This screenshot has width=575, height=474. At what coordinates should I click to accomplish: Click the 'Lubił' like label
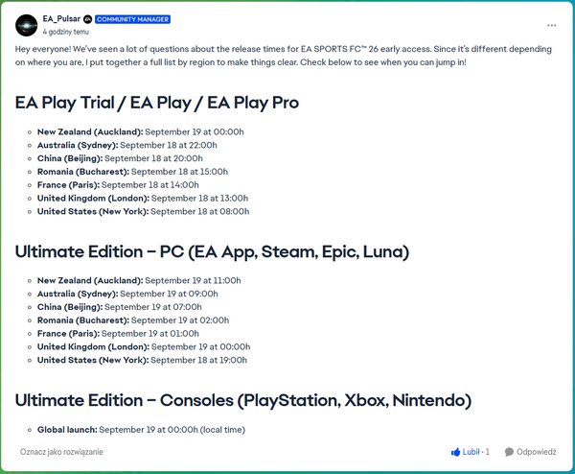click(x=471, y=452)
